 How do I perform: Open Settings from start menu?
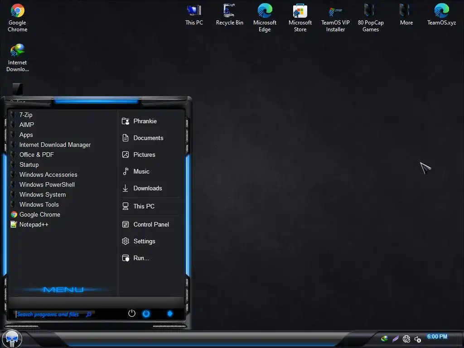click(x=150, y=241)
